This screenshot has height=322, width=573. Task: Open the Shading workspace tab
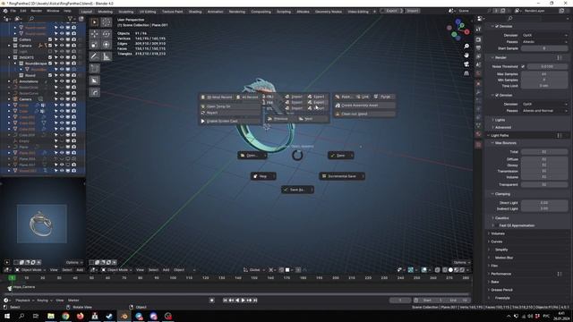pyautogui.click(x=195, y=12)
